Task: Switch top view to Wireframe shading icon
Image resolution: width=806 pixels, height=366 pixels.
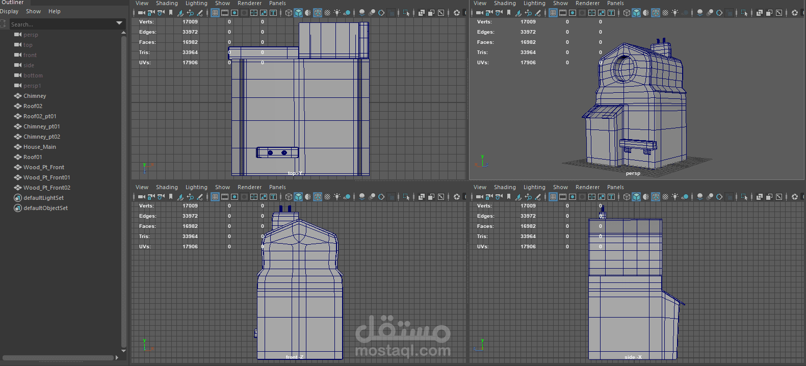Action: pos(289,13)
